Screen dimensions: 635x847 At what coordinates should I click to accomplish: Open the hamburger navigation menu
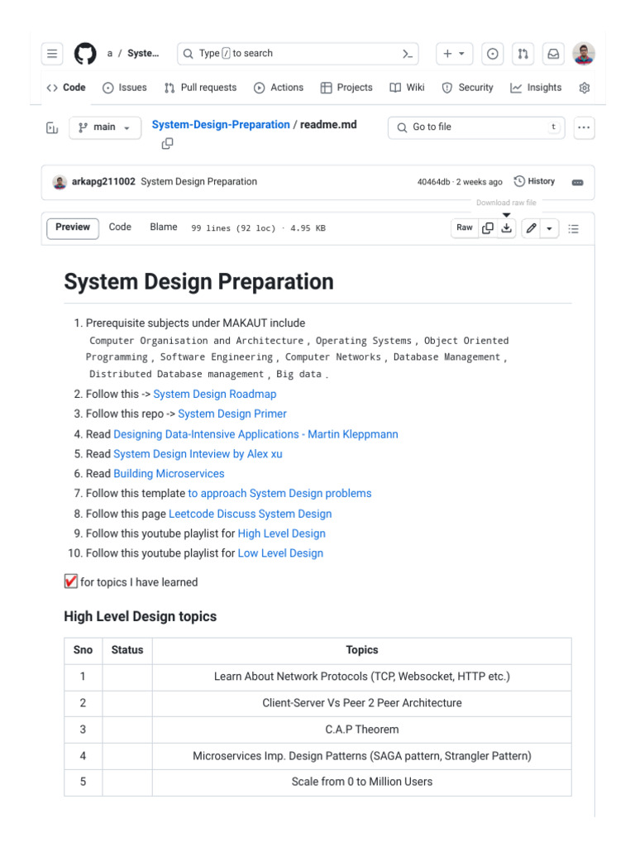52,54
